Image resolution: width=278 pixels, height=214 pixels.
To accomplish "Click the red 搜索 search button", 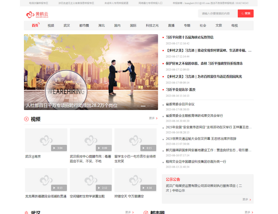I will point(245,14).
